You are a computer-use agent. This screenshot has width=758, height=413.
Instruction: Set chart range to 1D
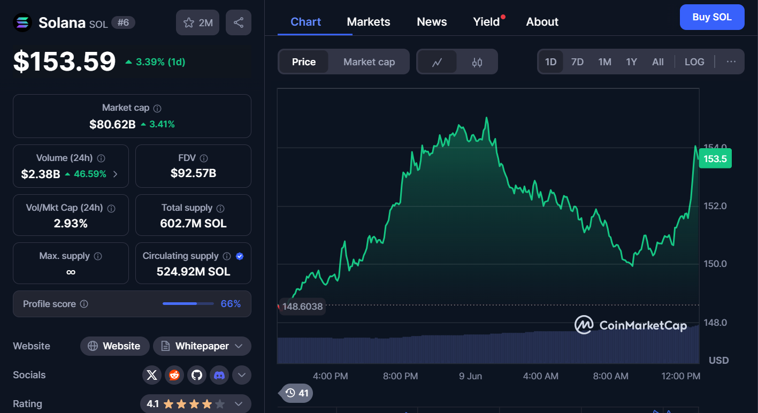pos(551,62)
